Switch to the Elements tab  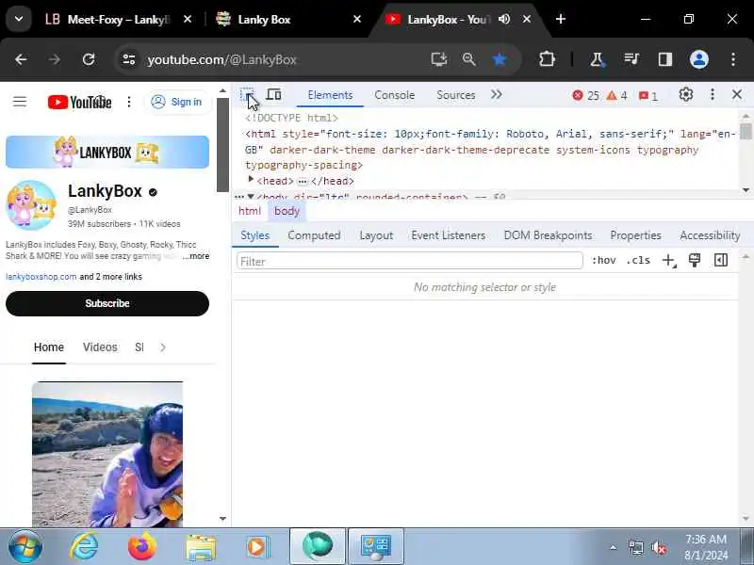(330, 95)
